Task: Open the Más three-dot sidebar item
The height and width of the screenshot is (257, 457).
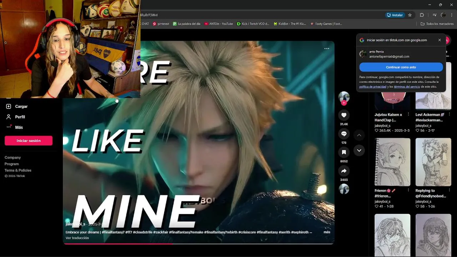Action: [9, 127]
